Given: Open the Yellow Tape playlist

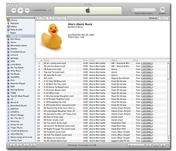Looking at the screenshot, I should (x=20, y=140).
